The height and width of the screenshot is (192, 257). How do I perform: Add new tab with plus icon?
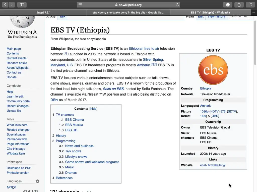click(x=254, y=12)
